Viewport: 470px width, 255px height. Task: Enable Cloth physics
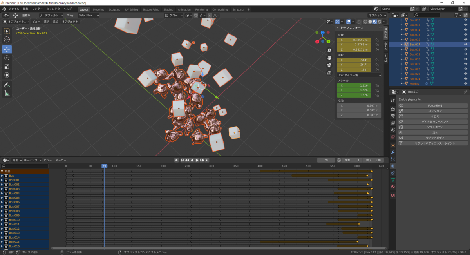point(433,116)
